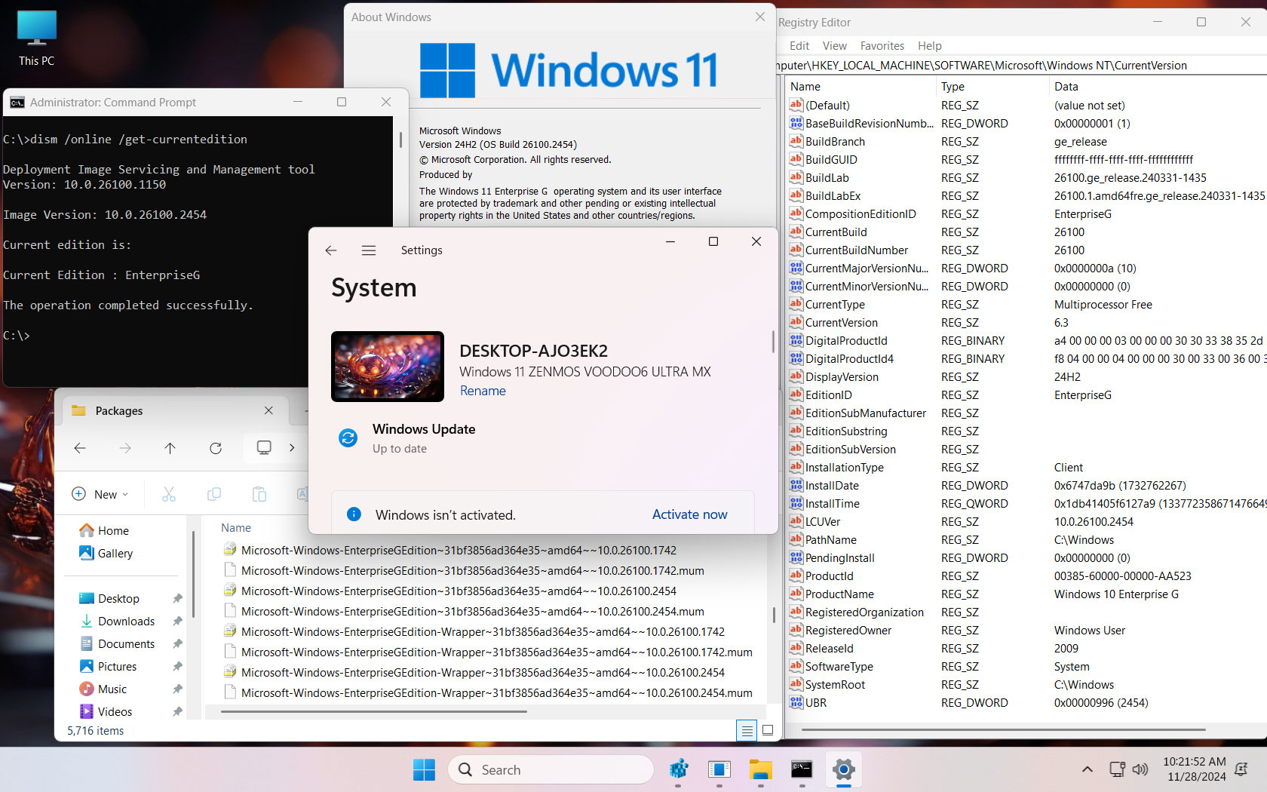1267x792 pixels.
Task: Click the clock and date in taskbar
Action: [x=1194, y=769]
